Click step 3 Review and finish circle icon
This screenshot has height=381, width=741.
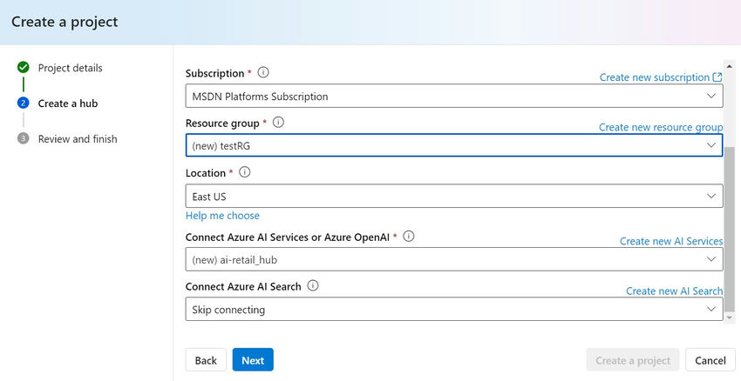(24, 139)
